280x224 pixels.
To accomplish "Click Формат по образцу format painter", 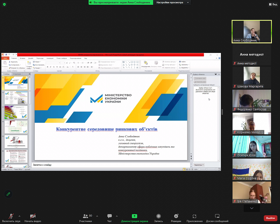I will coord(17,68).
